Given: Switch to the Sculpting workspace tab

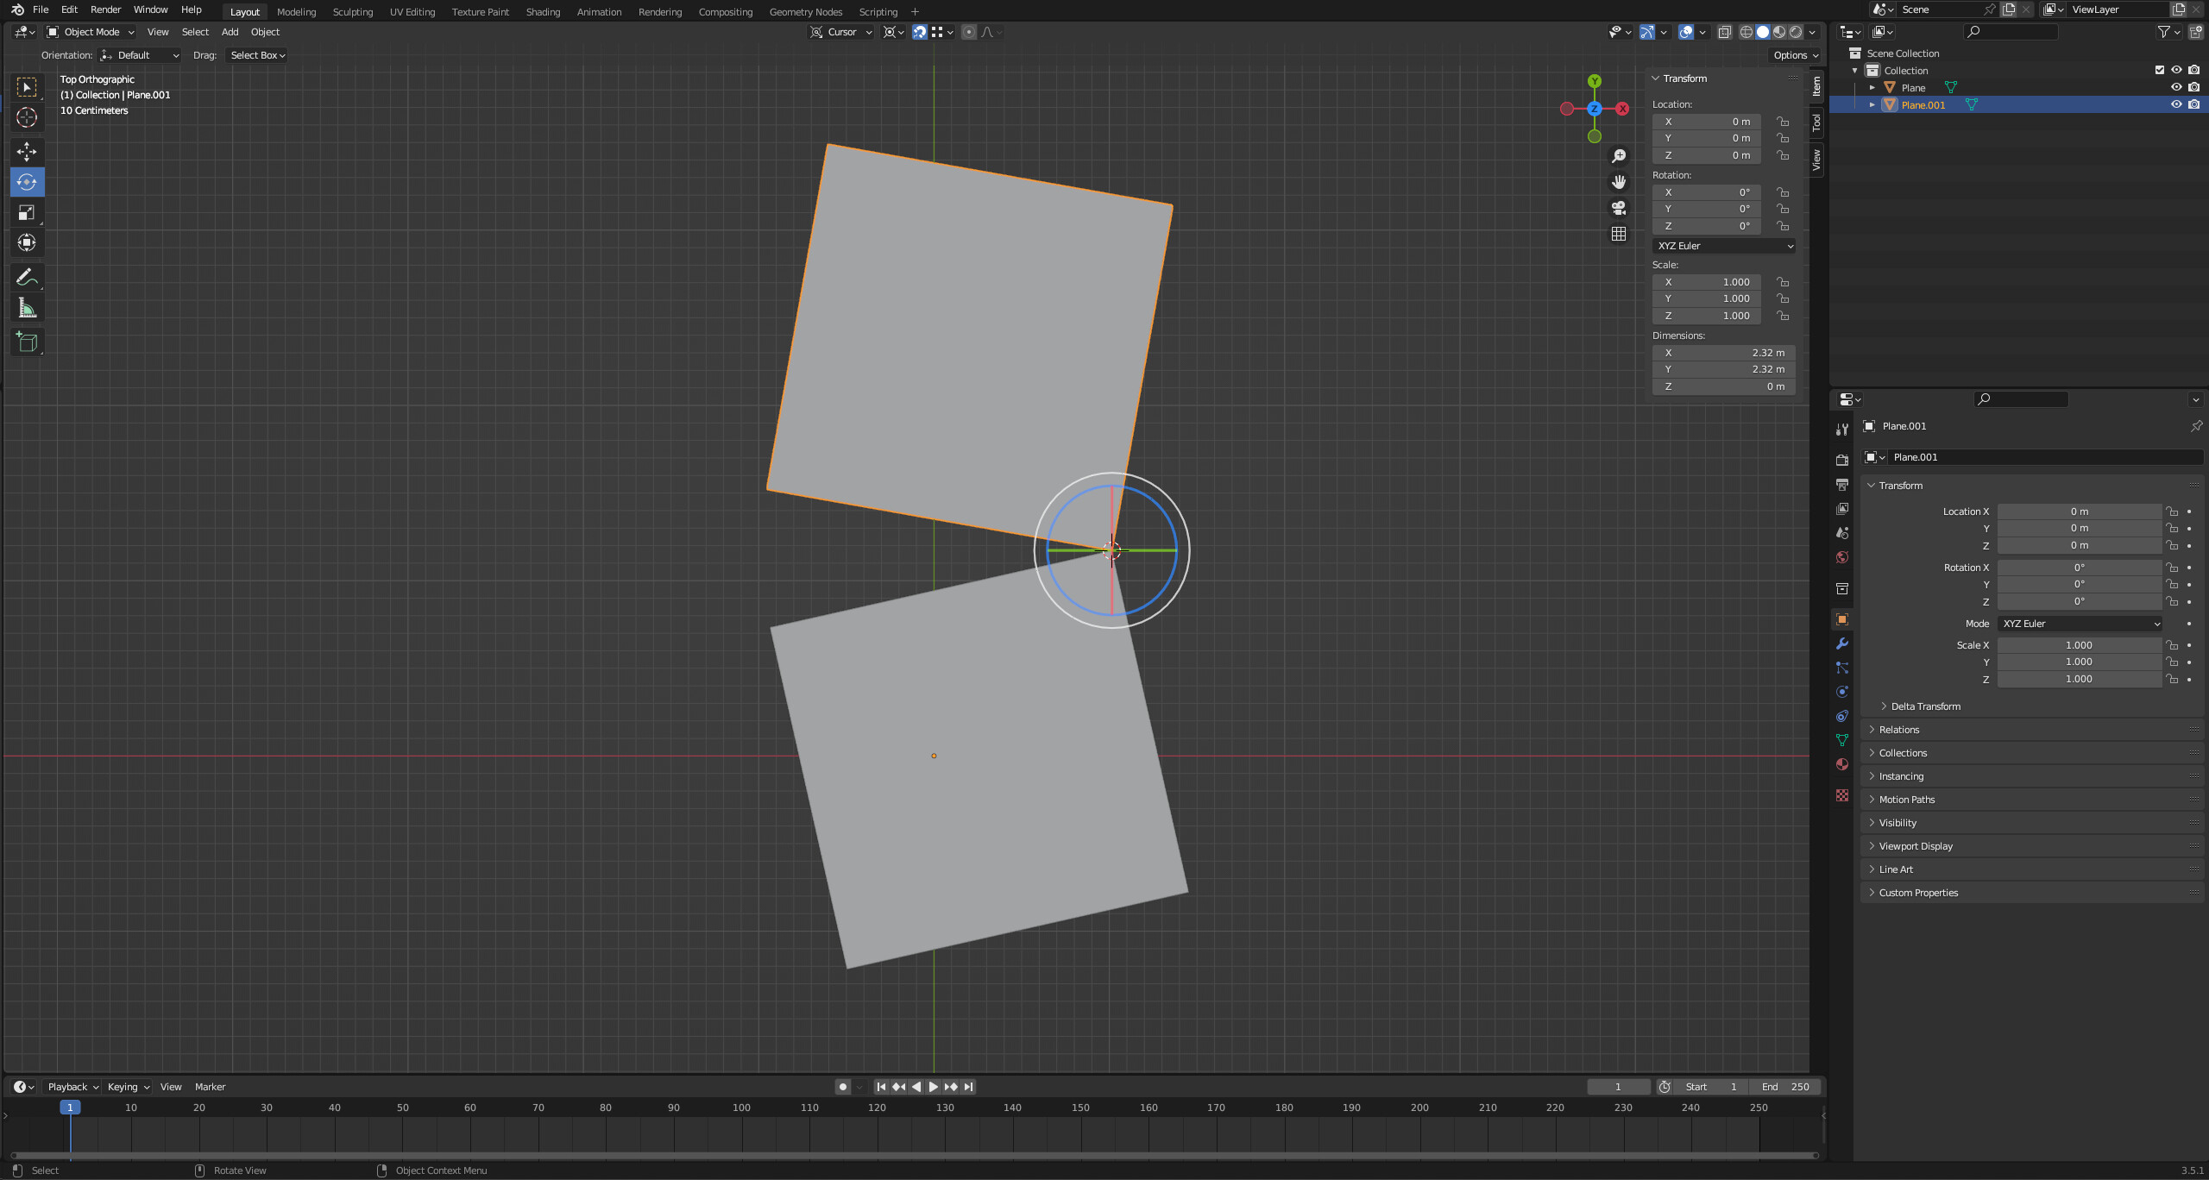Looking at the screenshot, I should (353, 12).
